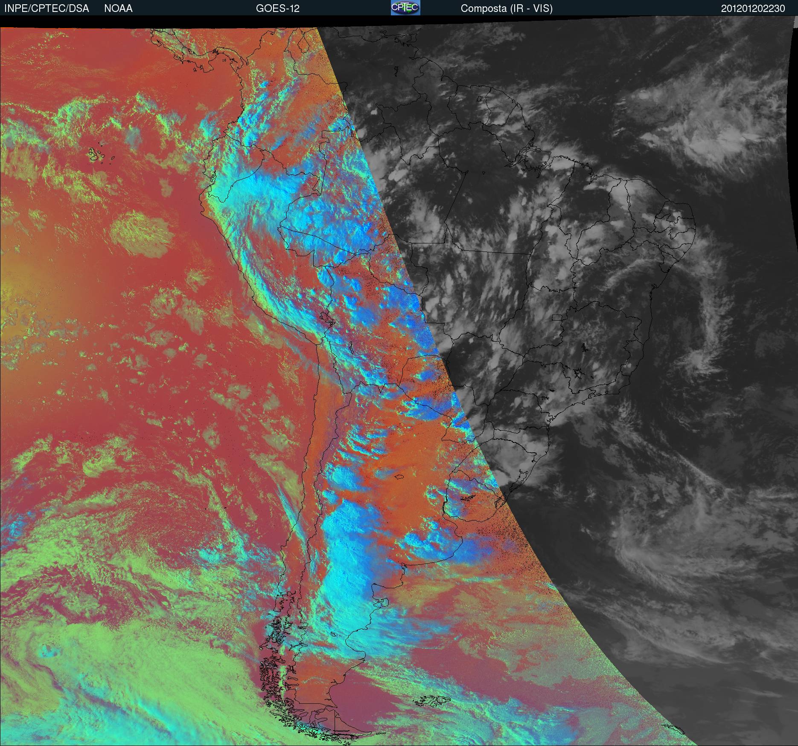
Task: Select the NOAA label in header
Action: [x=118, y=9]
